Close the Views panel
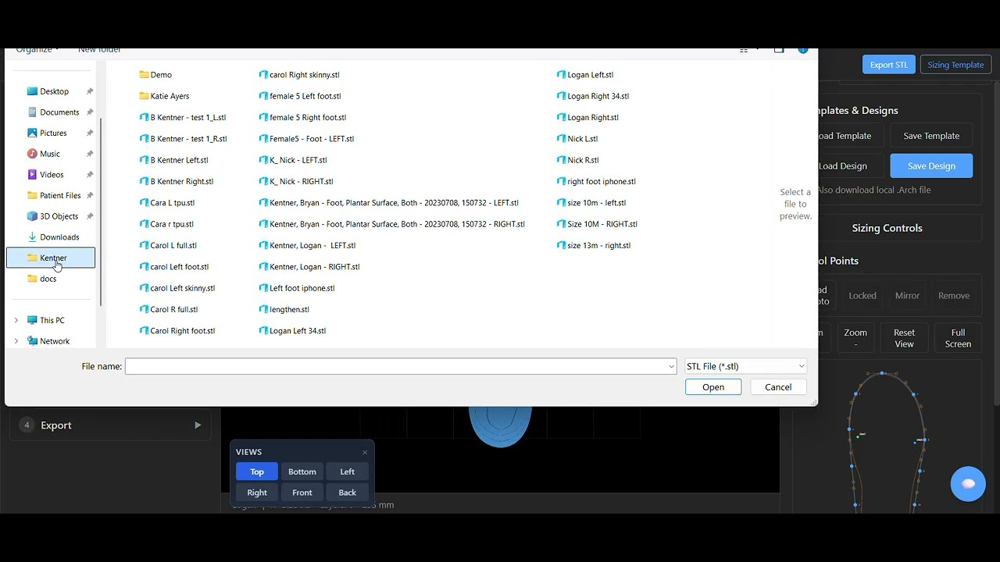 [365, 452]
